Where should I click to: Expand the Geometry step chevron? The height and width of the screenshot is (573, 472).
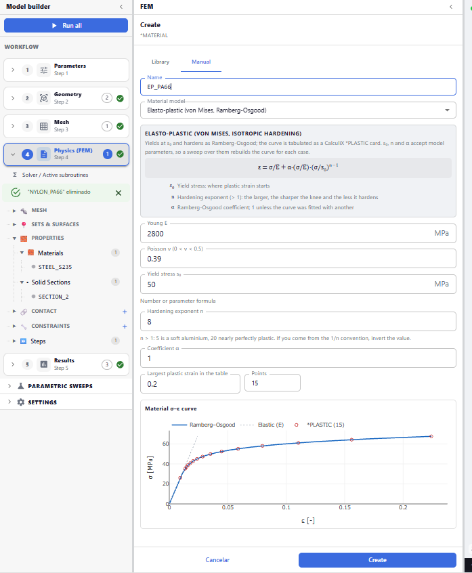pyautogui.click(x=13, y=98)
